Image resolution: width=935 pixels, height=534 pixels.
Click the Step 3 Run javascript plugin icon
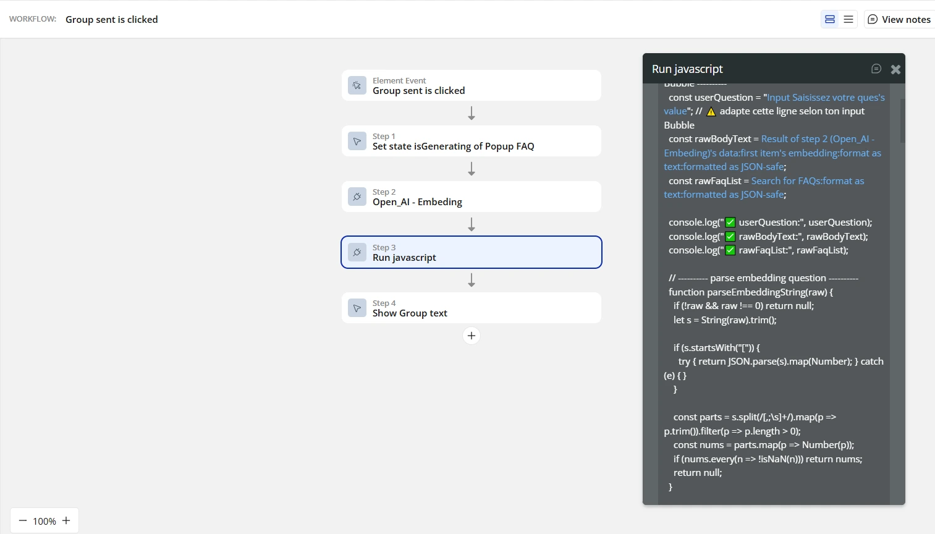coord(357,252)
